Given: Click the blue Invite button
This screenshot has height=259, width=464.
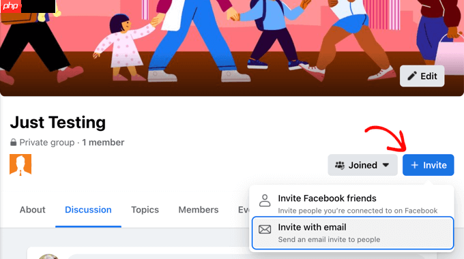Looking at the screenshot, I should coord(429,165).
